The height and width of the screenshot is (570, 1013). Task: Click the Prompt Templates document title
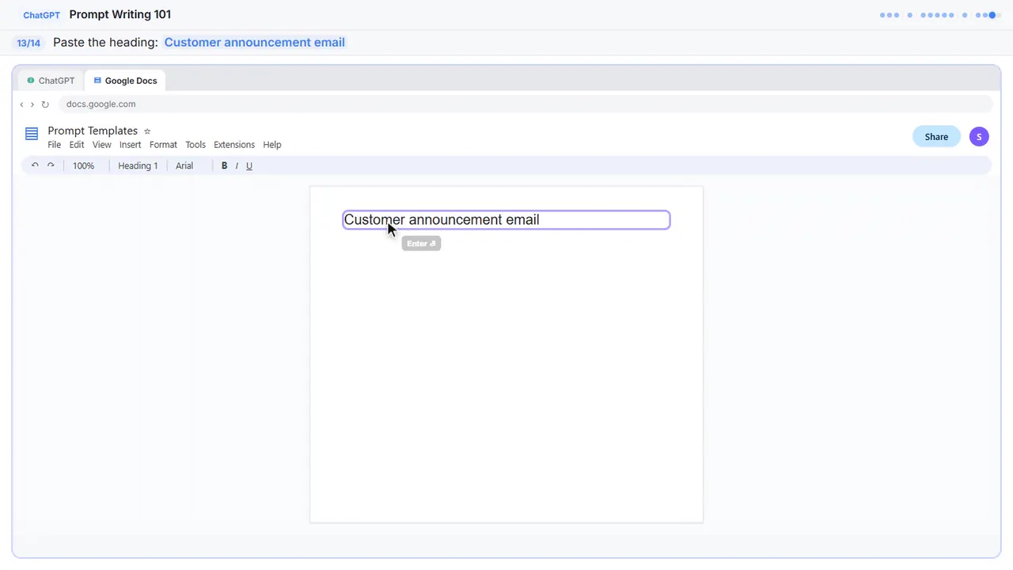[x=93, y=131]
